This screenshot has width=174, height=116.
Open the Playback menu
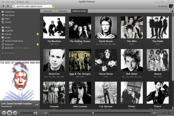point(20,2)
